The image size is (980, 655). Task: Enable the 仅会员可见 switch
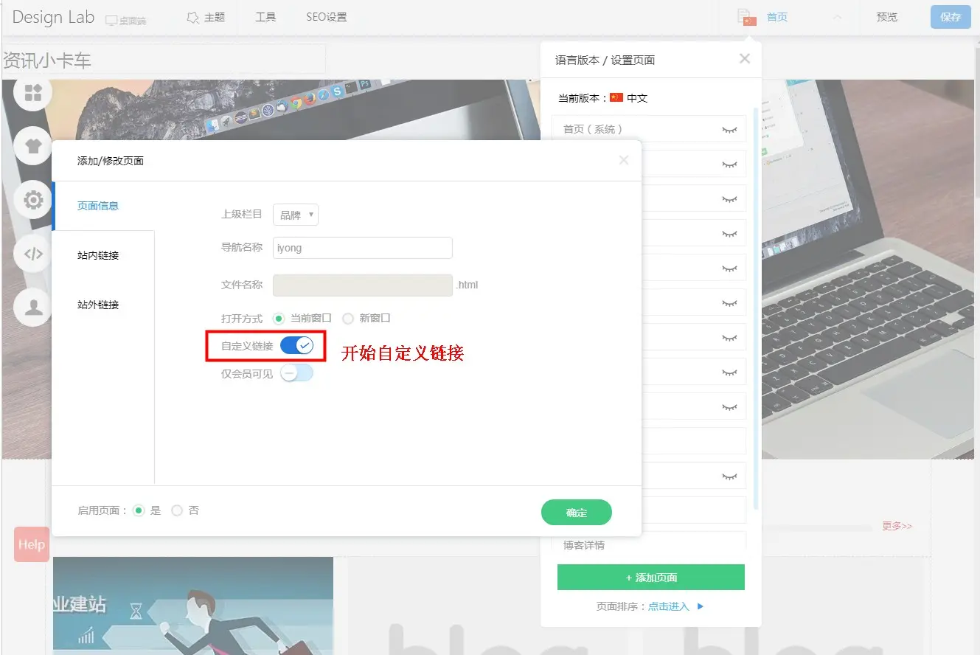pos(297,373)
